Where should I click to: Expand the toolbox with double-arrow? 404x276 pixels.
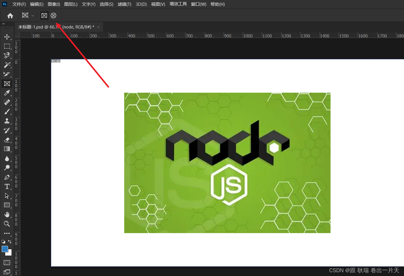[x=3, y=24]
